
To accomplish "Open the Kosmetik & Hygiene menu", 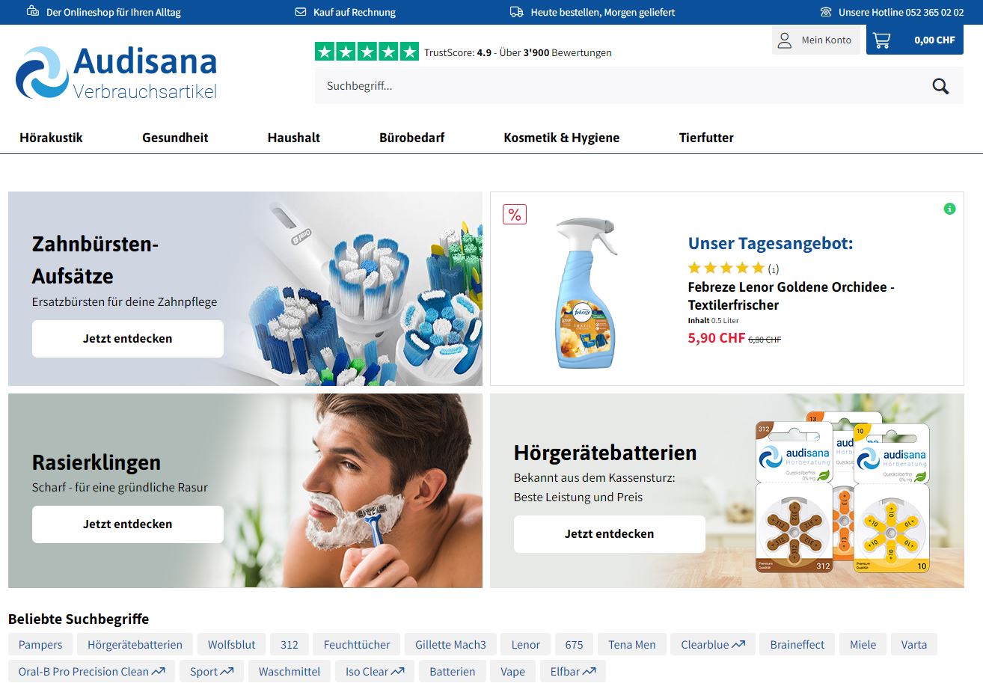I will [561, 138].
